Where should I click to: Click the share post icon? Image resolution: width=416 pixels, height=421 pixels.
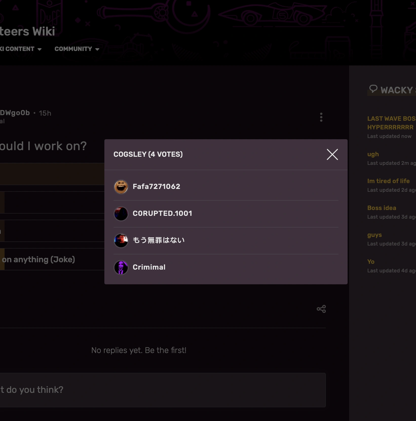pyautogui.click(x=321, y=309)
